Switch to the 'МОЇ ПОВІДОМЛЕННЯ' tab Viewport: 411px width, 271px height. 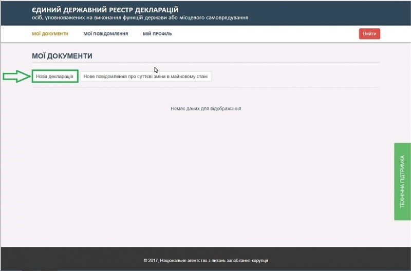coord(105,34)
